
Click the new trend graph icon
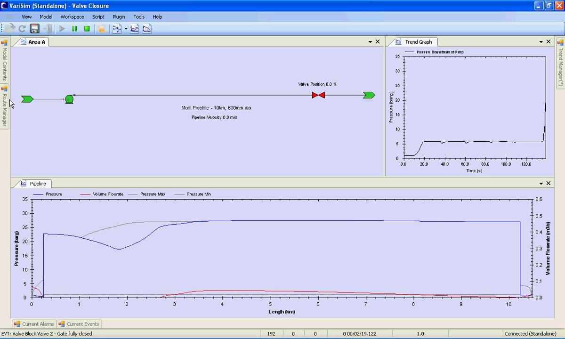135,29
